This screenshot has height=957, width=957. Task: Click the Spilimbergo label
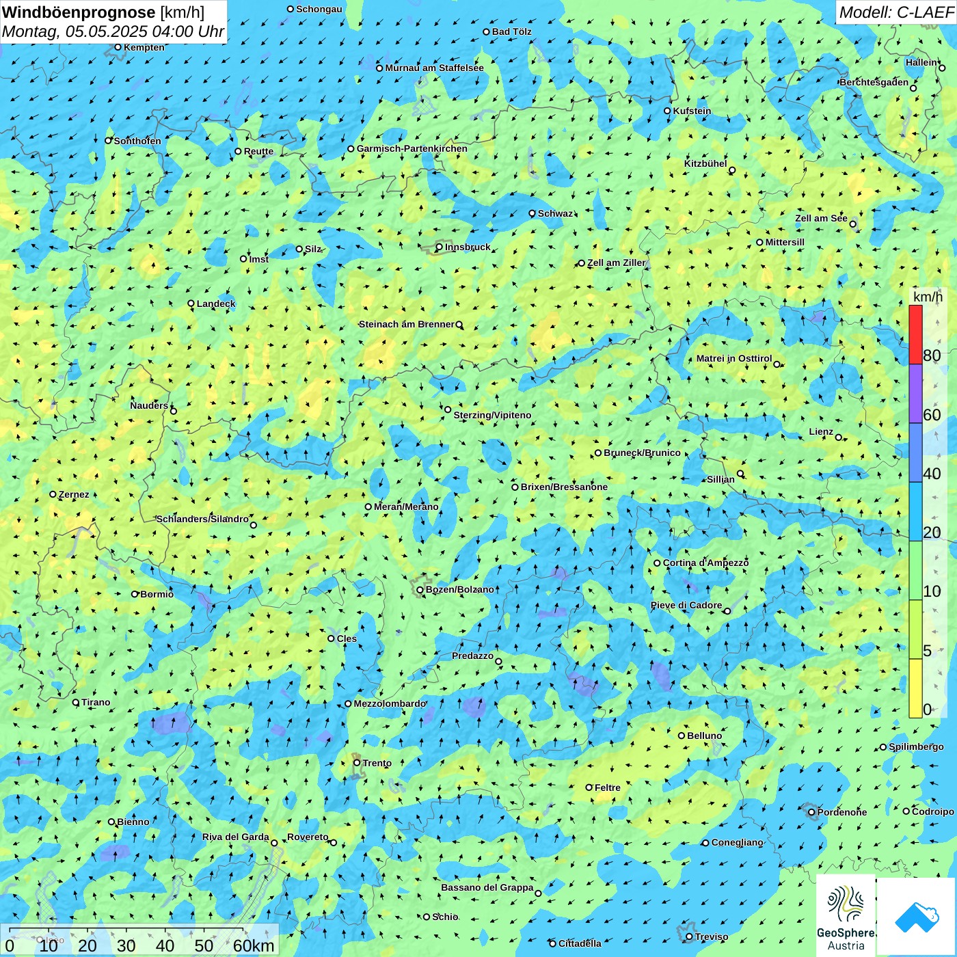point(917,746)
